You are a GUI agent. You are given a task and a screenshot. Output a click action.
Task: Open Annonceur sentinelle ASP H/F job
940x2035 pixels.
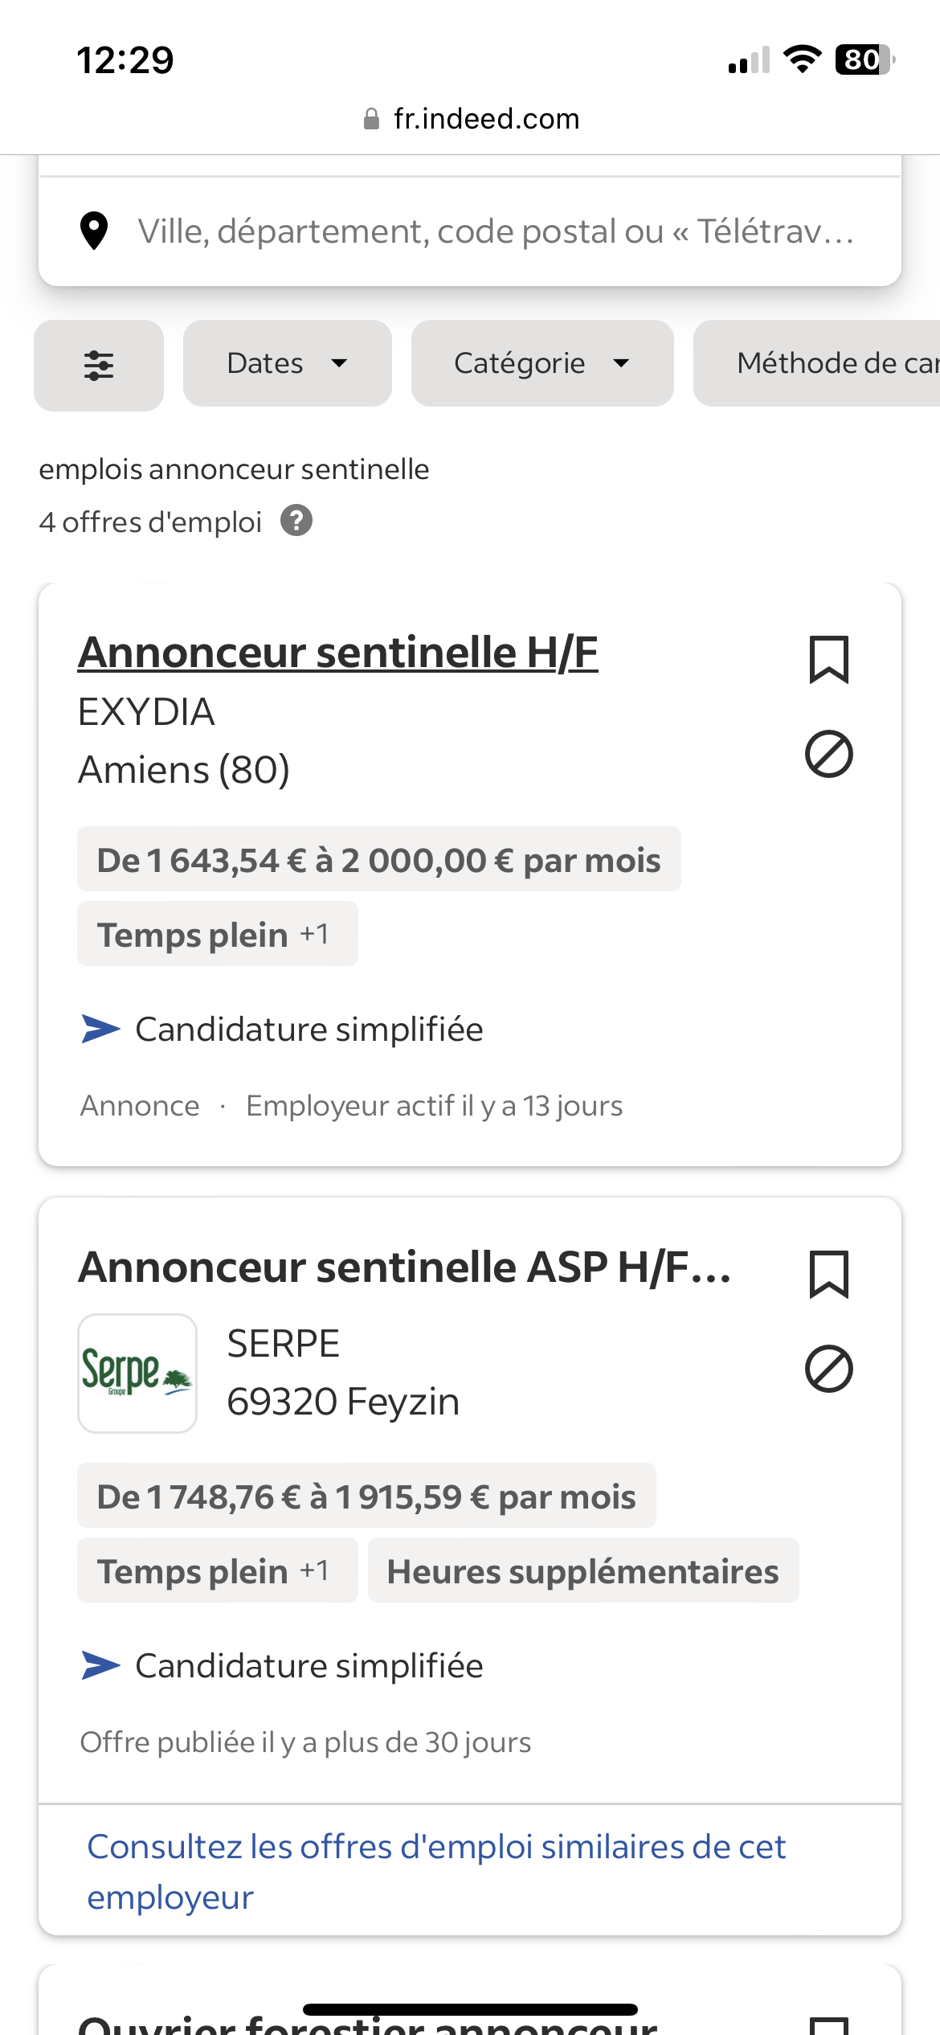pyautogui.click(x=404, y=1267)
